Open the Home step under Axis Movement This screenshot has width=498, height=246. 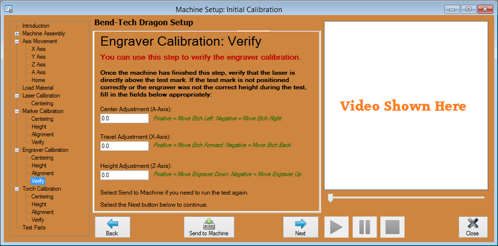[x=38, y=80]
